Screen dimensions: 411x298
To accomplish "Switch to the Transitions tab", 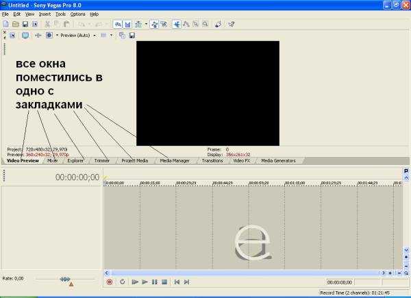I will tap(212, 161).
